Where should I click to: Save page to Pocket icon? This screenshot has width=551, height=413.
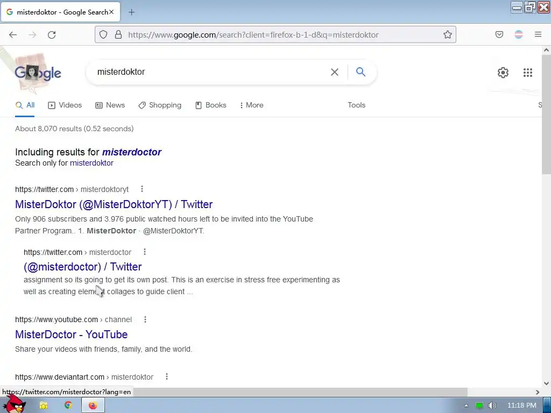point(499,34)
